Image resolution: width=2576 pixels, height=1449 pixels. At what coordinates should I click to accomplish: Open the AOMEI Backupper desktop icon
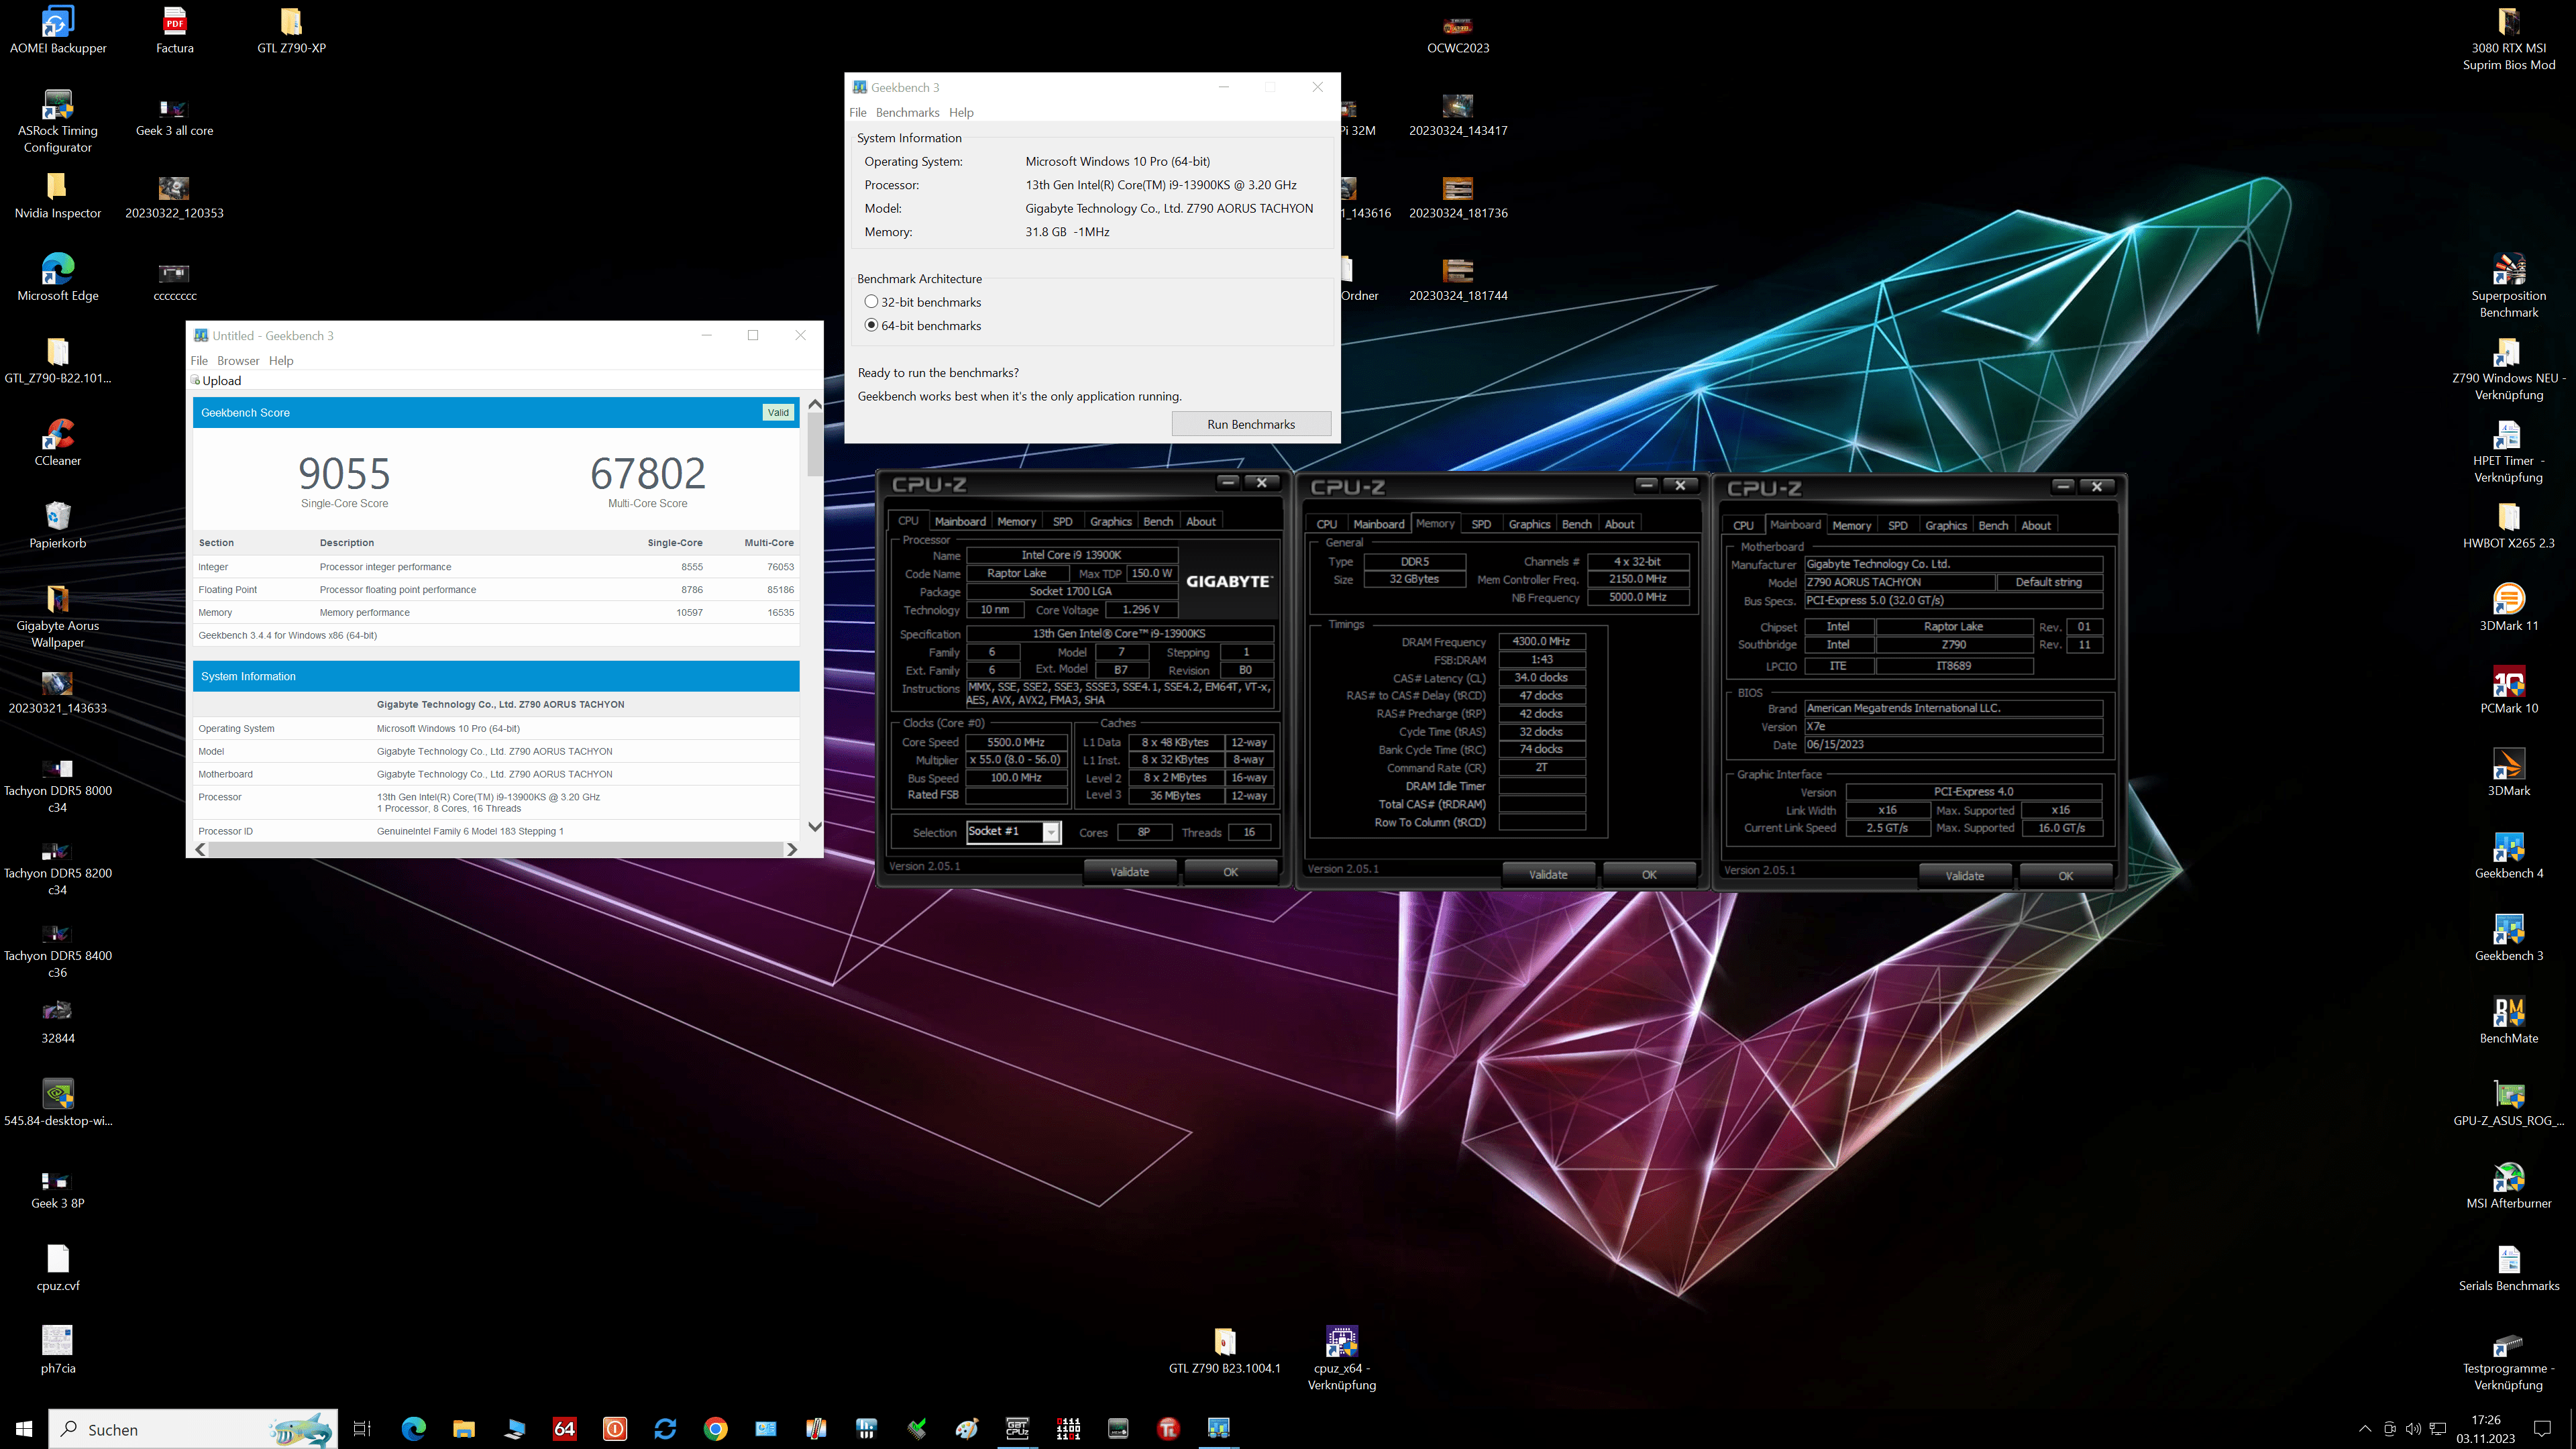coord(57,30)
